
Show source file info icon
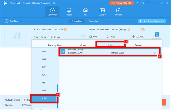66,29
